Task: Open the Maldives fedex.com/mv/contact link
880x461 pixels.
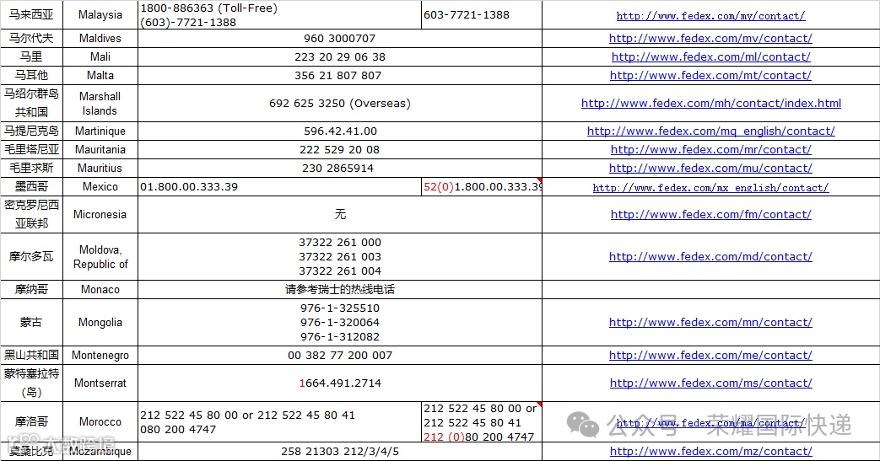Action: 710,38
